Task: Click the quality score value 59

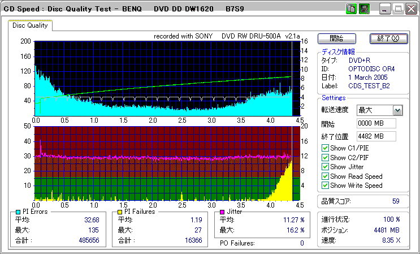Action: pyautogui.click(x=396, y=201)
